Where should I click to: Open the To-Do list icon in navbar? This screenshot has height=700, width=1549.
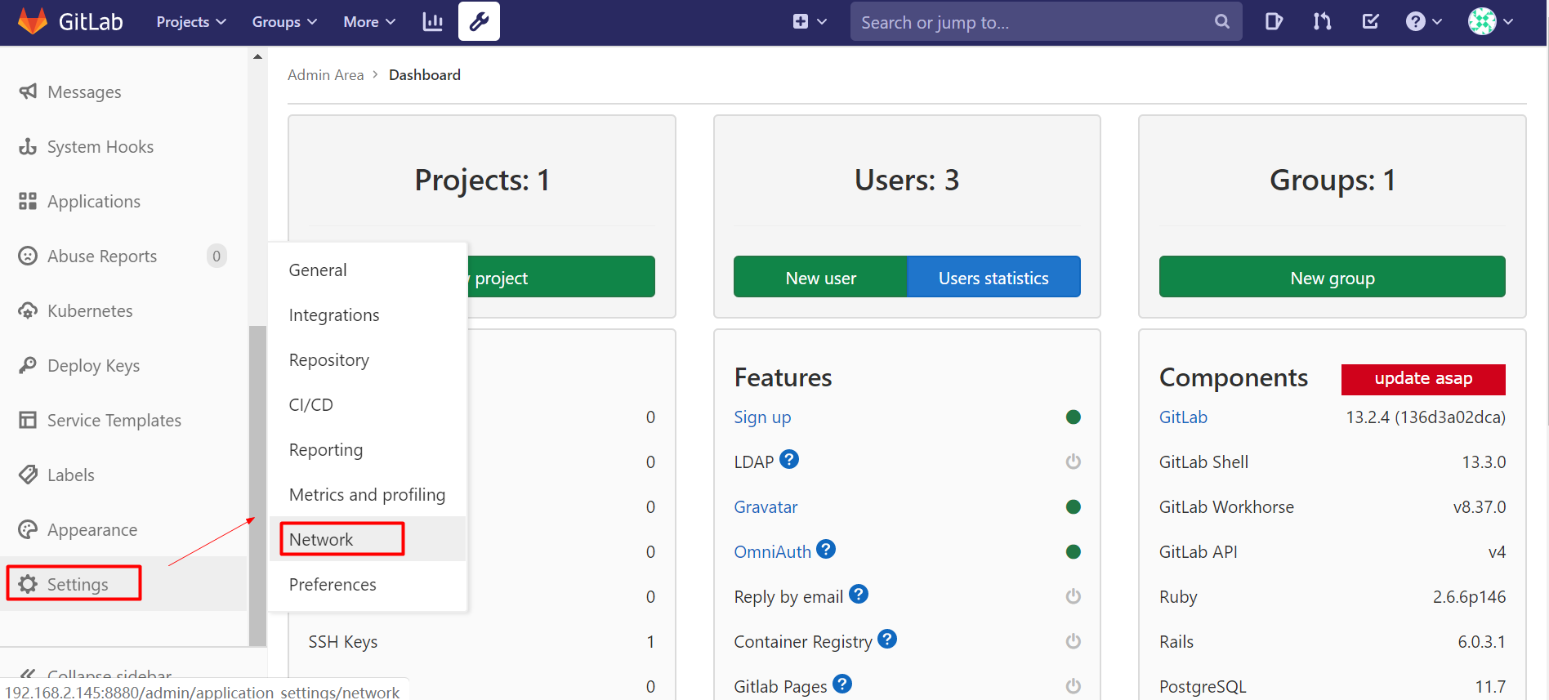click(x=1370, y=22)
